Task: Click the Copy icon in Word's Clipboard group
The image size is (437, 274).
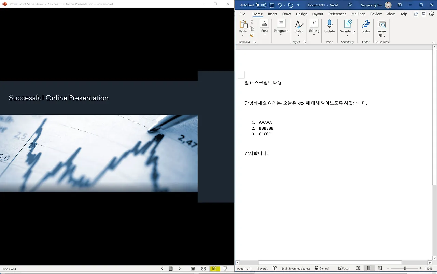Action: [x=252, y=29]
